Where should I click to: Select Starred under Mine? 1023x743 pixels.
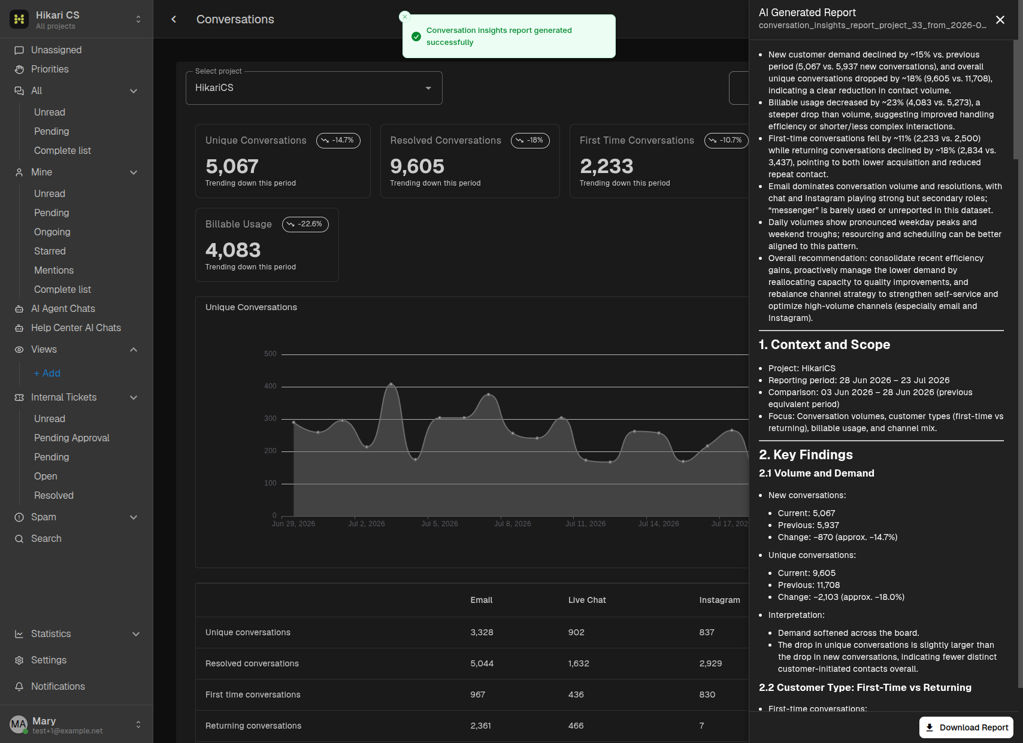pyautogui.click(x=50, y=251)
